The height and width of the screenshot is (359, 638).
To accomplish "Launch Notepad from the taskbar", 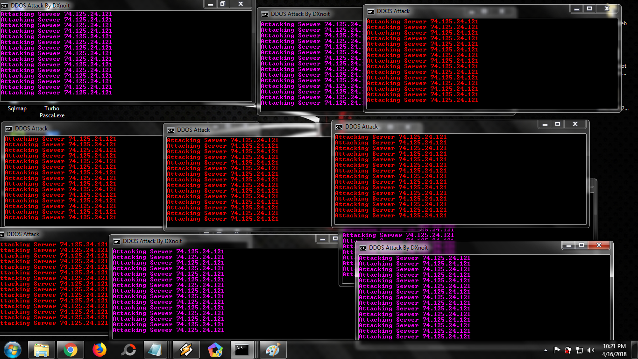I will click(x=155, y=350).
